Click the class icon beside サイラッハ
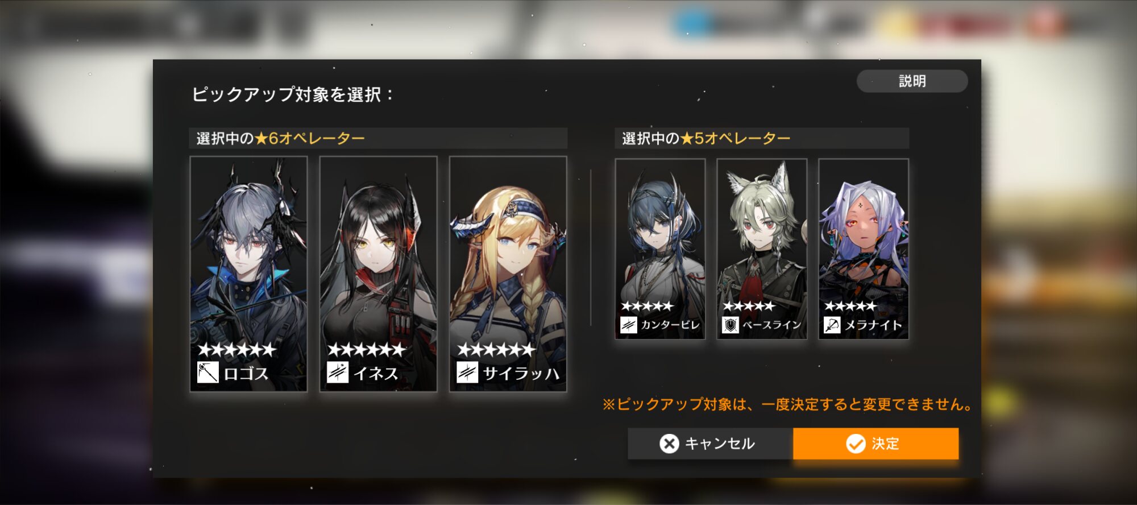 pos(467,372)
